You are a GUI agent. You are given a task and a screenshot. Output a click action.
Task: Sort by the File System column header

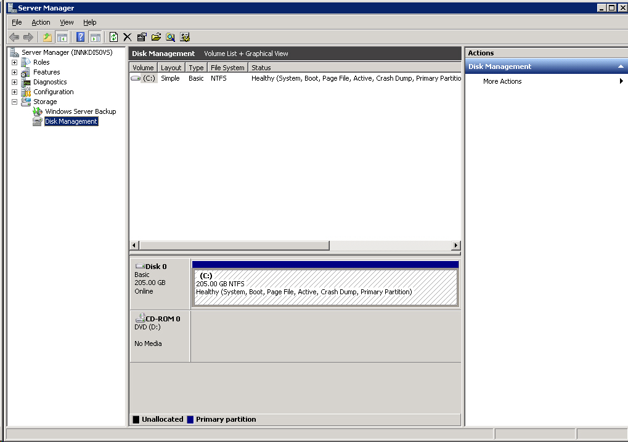point(227,68)
